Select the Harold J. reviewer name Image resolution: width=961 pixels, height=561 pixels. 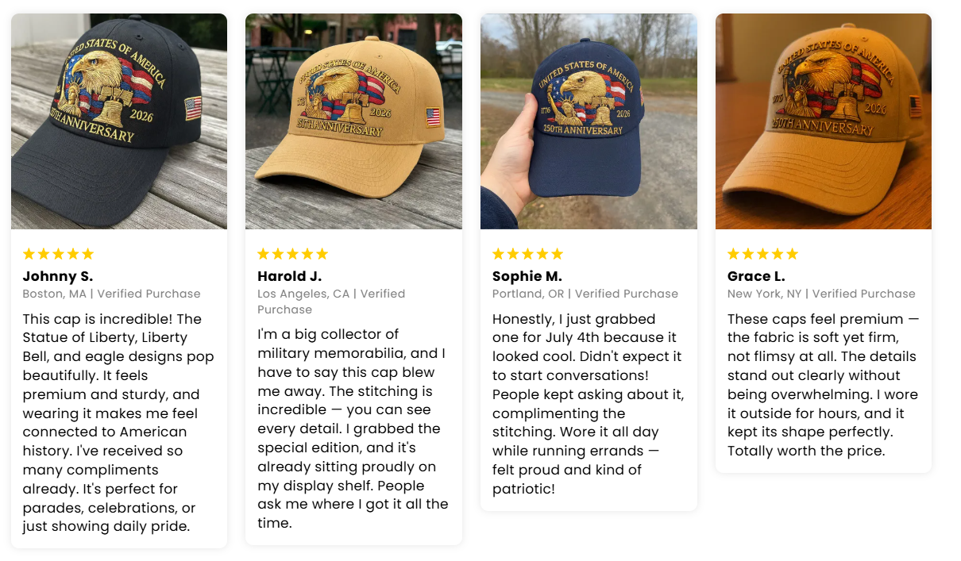290,276
